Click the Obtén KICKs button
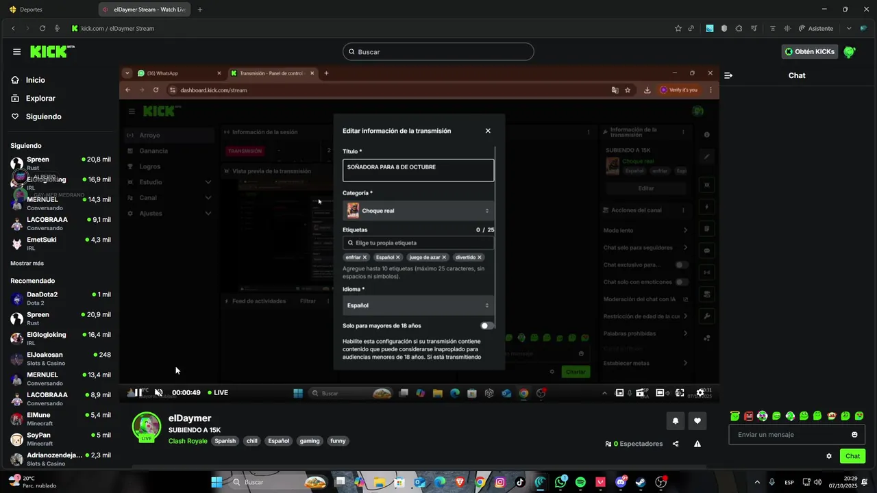The image size is (877, 493). (x=809, y=51)
